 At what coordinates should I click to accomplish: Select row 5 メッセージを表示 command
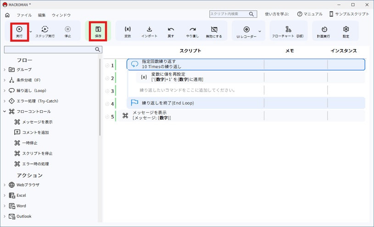(x=241, y=116)
